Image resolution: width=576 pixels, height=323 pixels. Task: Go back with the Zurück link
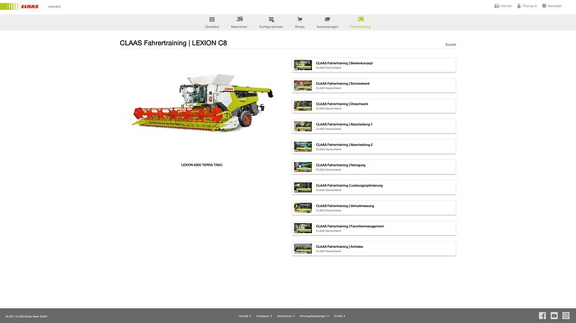pos(450,44)
